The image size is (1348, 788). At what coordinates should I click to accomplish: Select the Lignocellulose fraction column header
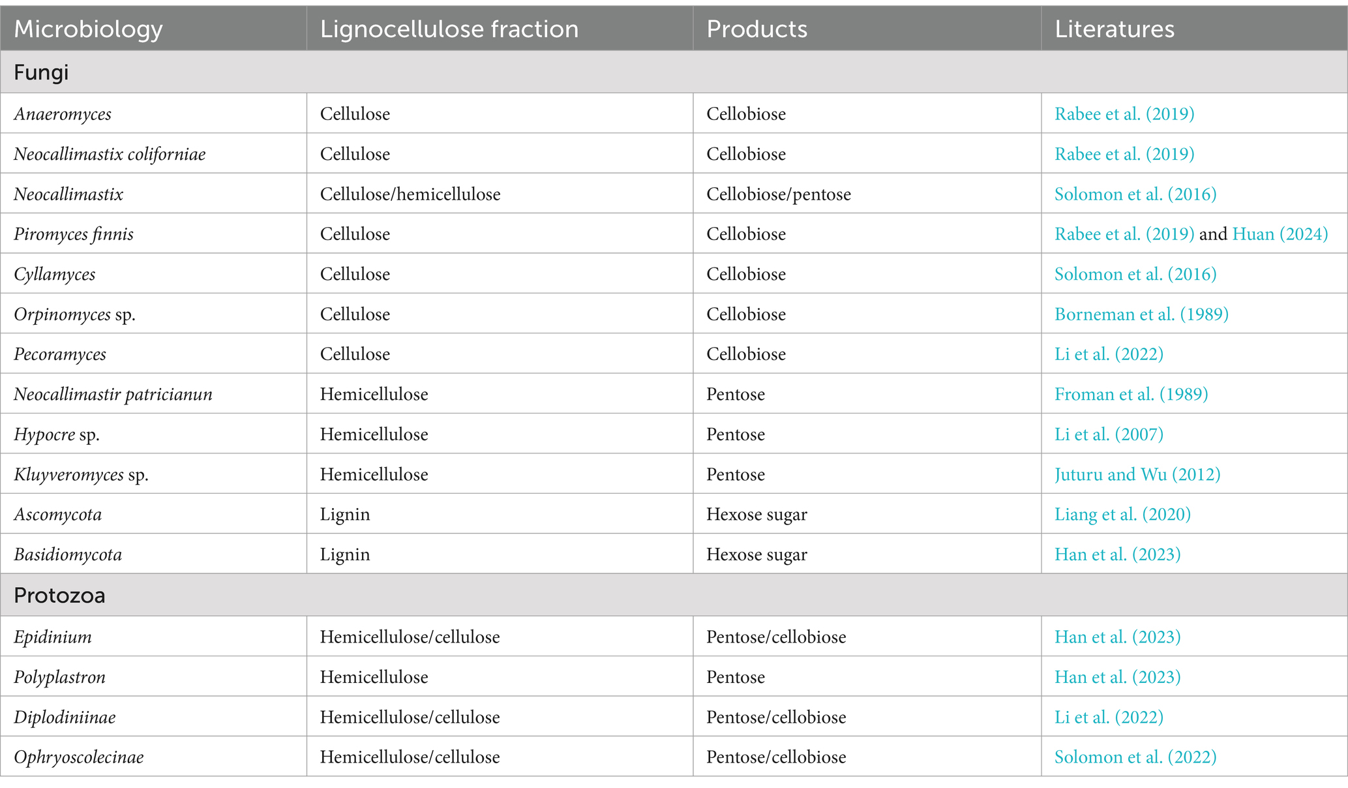point(449,29)
